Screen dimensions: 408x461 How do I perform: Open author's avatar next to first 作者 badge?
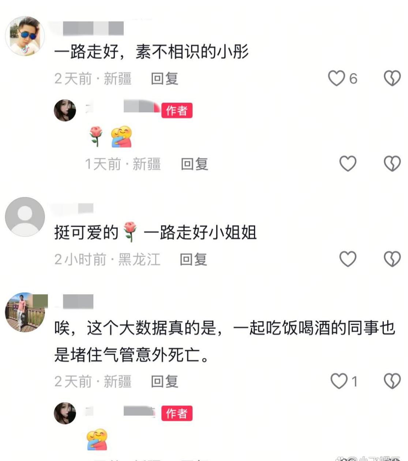tap(65, 110)
